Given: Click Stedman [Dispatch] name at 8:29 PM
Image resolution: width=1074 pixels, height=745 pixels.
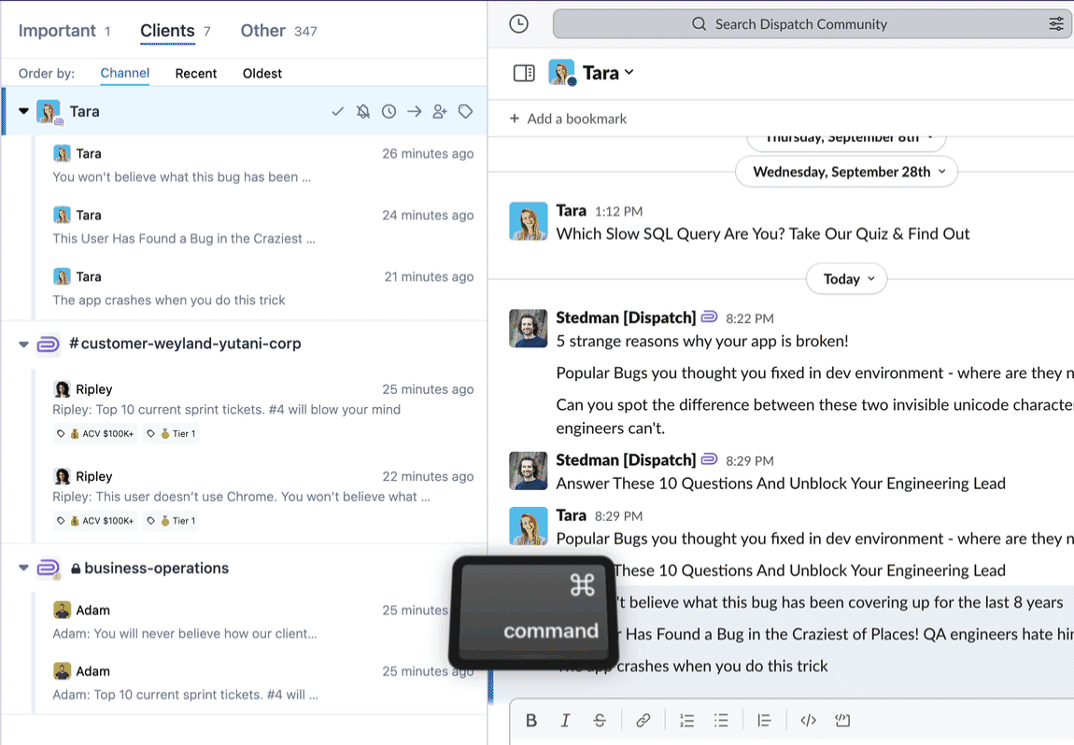Looking at the screenshot, I should pyautogui.click(x=626, y=460).
